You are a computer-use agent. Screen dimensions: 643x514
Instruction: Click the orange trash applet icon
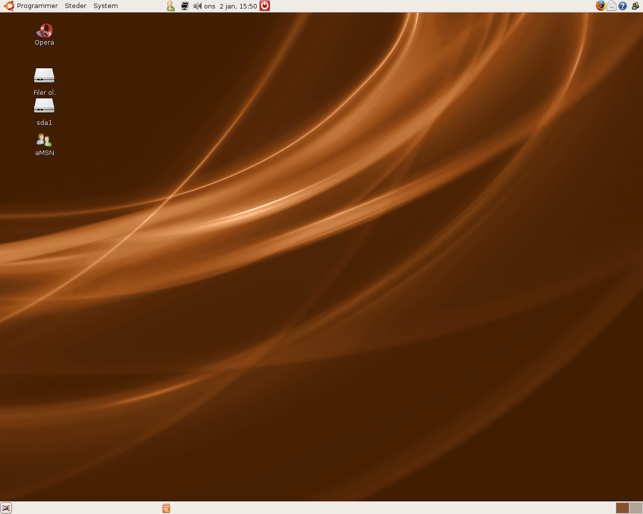(166, 508)
